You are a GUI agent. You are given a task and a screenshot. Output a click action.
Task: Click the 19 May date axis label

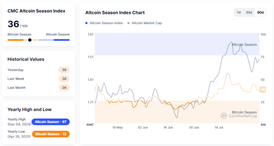click(x=117, y=128)
